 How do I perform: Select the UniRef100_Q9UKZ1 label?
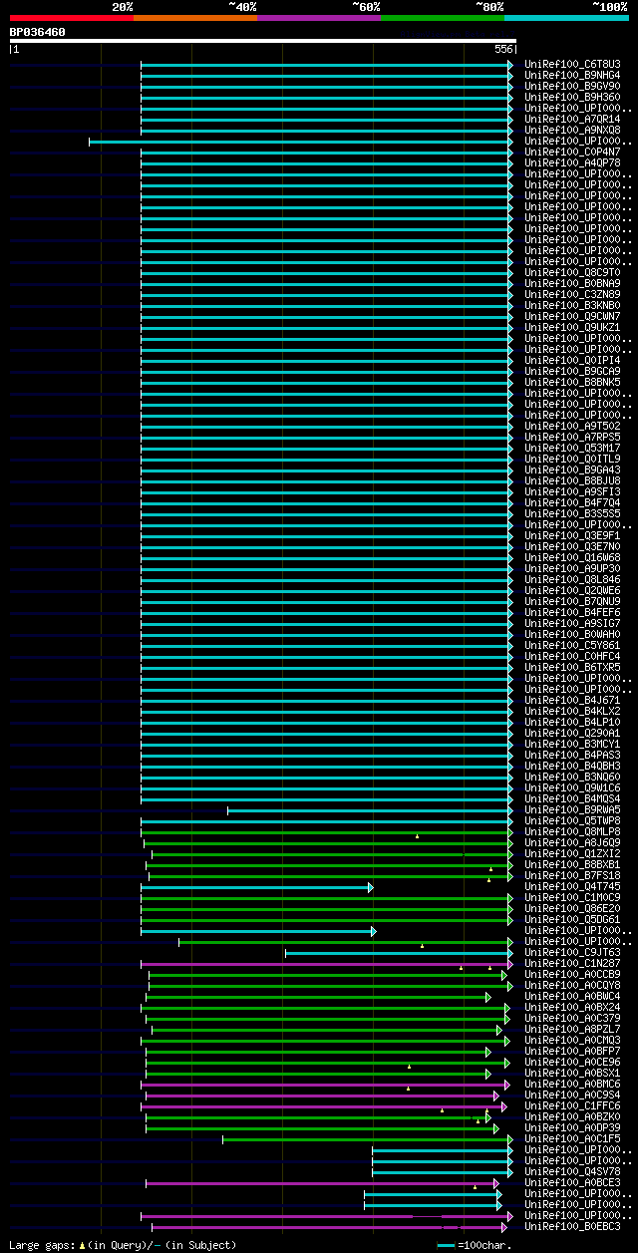click(x=572, y=327)
